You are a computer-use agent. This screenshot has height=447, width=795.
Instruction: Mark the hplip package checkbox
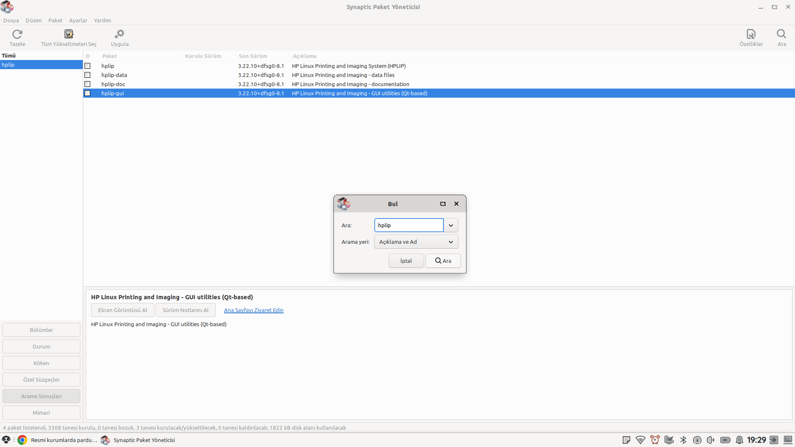[87, 66]
